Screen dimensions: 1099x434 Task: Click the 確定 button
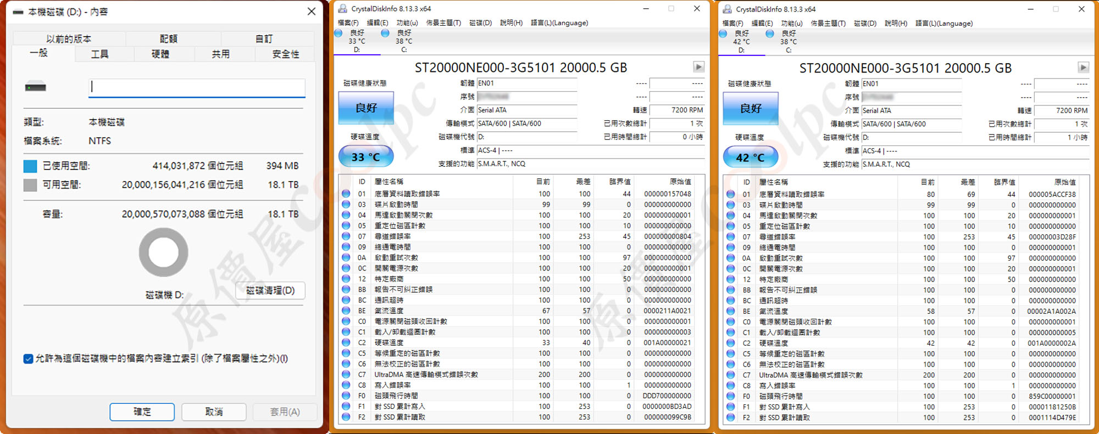[x=142, y=412]
